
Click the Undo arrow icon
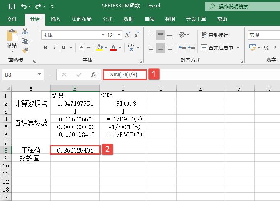tap(24, 6)
